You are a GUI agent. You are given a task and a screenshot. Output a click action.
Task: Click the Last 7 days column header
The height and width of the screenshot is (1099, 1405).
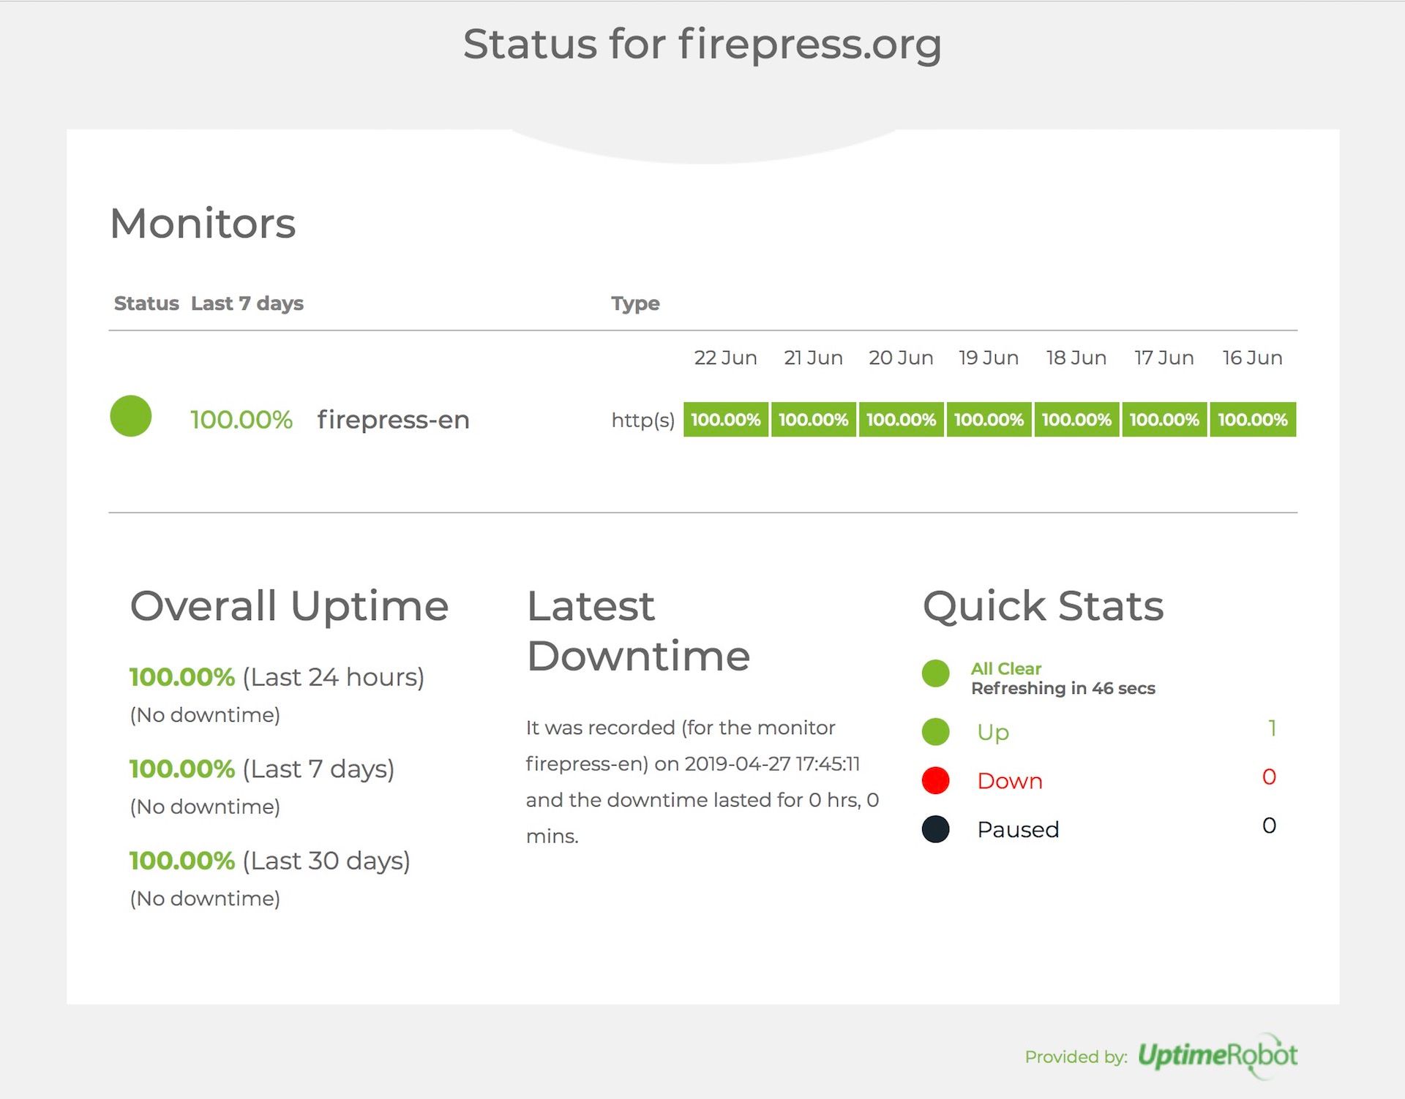[247, 303]
